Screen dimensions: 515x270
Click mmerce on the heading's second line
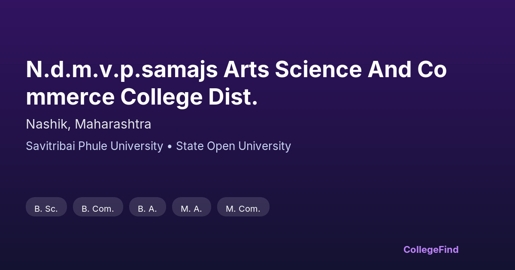[x=70, y=97]
